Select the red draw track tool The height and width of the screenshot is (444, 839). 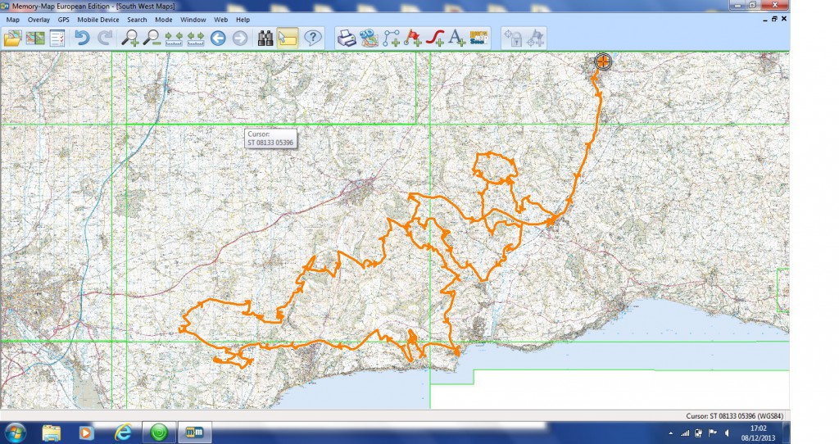click(x=436, y=38)
